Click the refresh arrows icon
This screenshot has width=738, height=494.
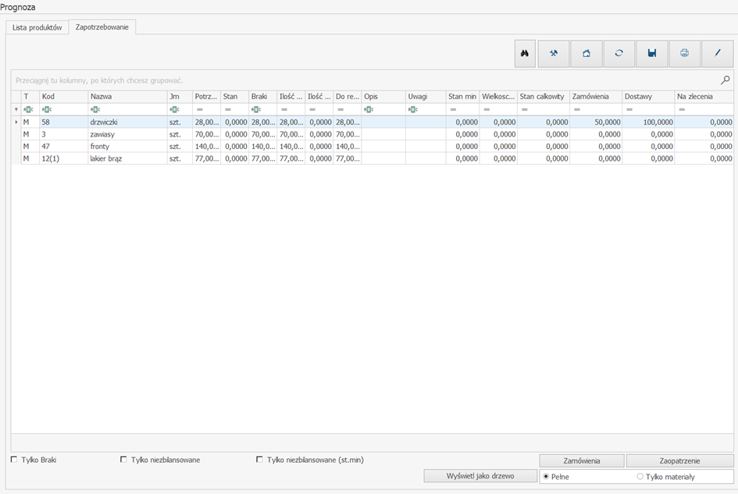[x=619, y=54]
